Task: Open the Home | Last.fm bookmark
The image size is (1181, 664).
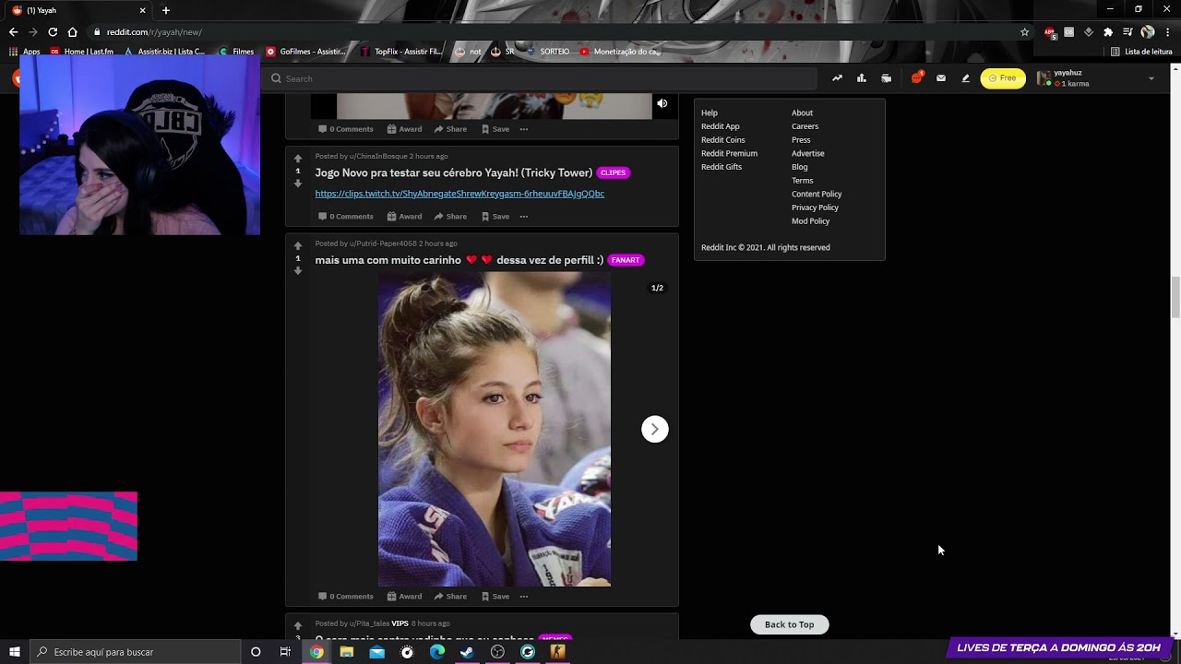Action: tap(82, 52)
